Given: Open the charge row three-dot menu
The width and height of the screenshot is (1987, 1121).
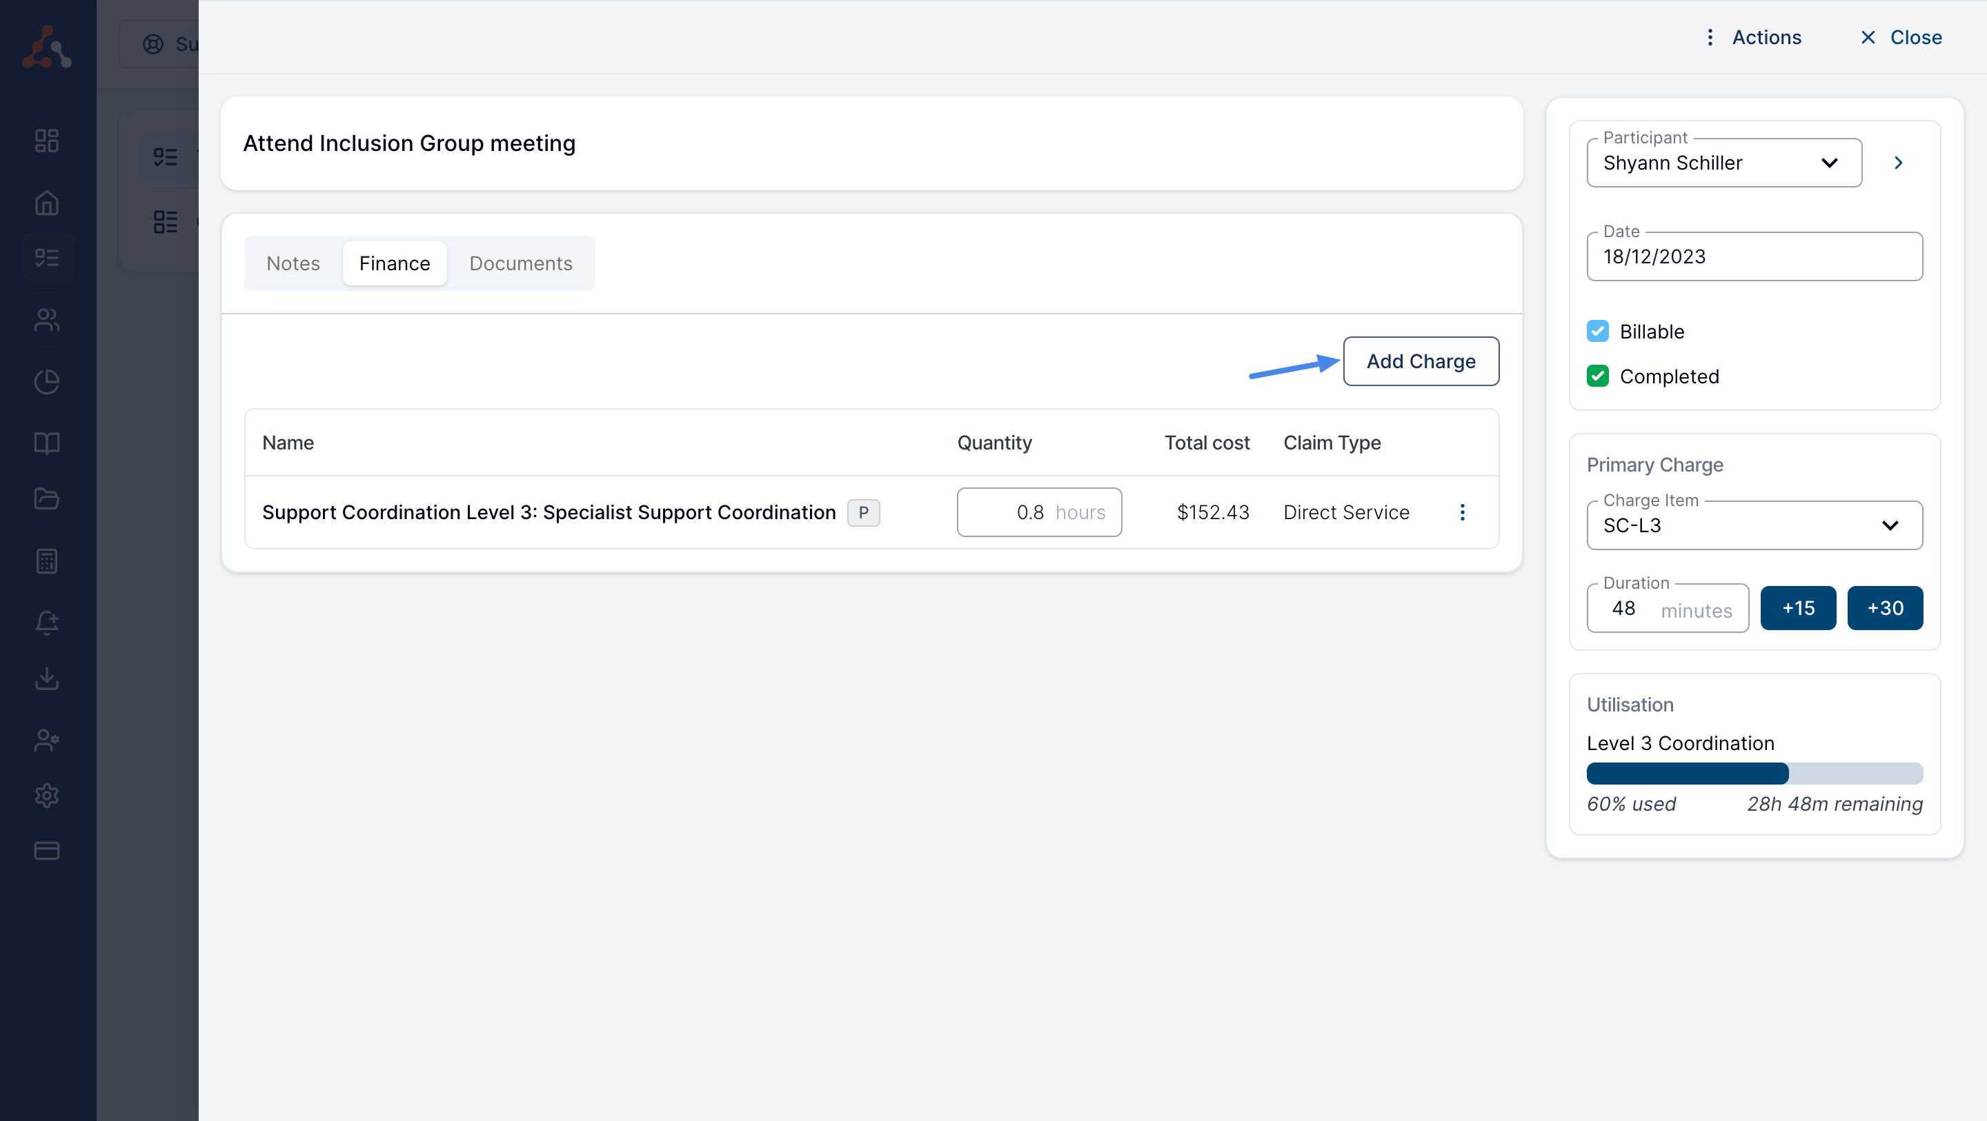Looking at the screenshot, I should [1462, 513].
